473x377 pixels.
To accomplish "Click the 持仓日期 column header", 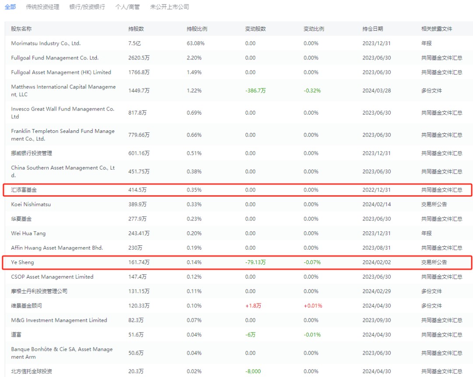I will [373, 29].
